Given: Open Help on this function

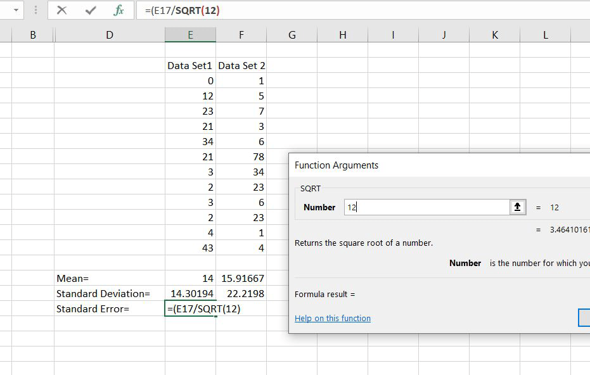Looking at the screenshot, I should pyautogui.click(x=333, y=318).
